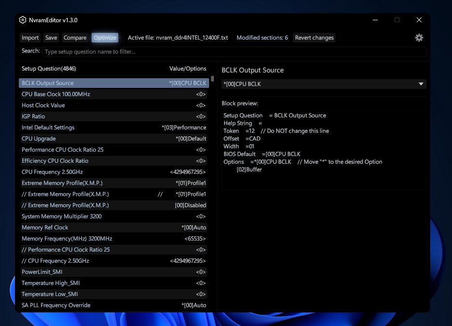Minimize the NvramEditor window
The height and width of the screenshot is (326, 452).
375,20
